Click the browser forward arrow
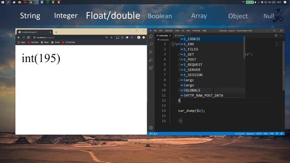The width and height of the screenshot is (290, 163). tap(24, 38)
